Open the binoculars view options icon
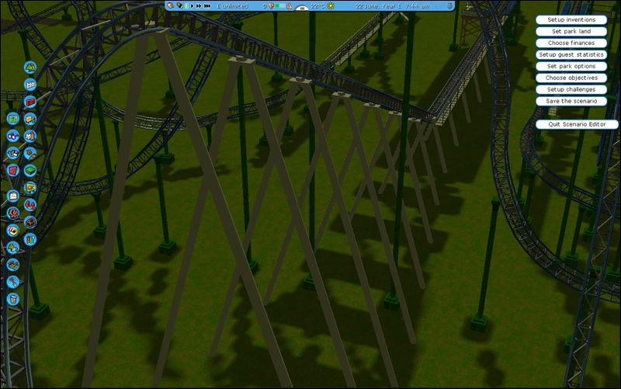 [13, 136]
